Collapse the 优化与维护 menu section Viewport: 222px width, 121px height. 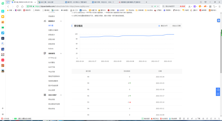pos(61,95)
